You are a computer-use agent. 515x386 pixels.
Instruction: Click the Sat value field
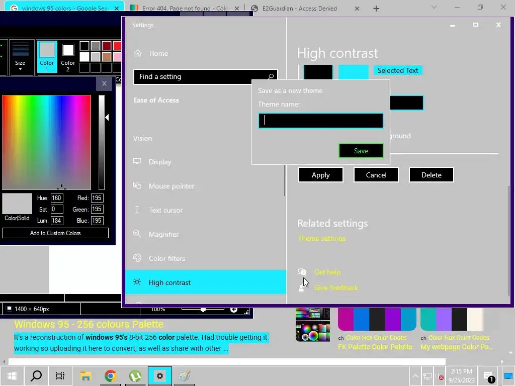(57, 209)
